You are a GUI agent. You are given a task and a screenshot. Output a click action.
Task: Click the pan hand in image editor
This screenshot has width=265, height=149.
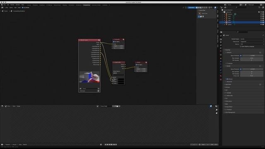[217, 113]
